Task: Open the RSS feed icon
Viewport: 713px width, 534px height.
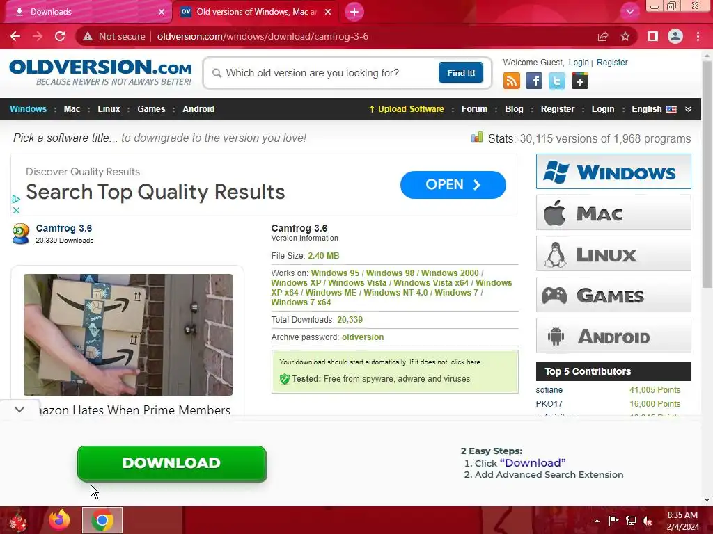Action: pyautogui.click(x=512, y=81)
